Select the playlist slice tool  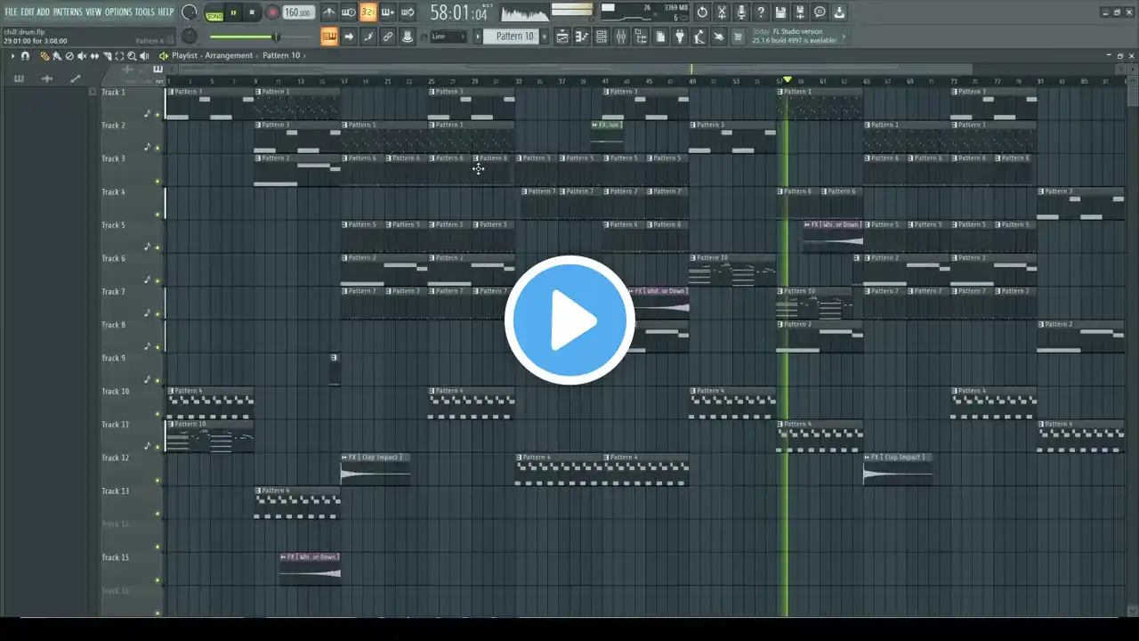coord(107,56)
